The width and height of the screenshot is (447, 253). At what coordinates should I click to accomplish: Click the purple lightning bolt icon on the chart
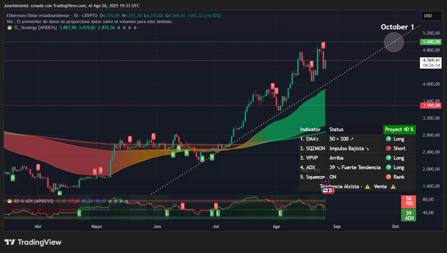(x=325, y=181)
